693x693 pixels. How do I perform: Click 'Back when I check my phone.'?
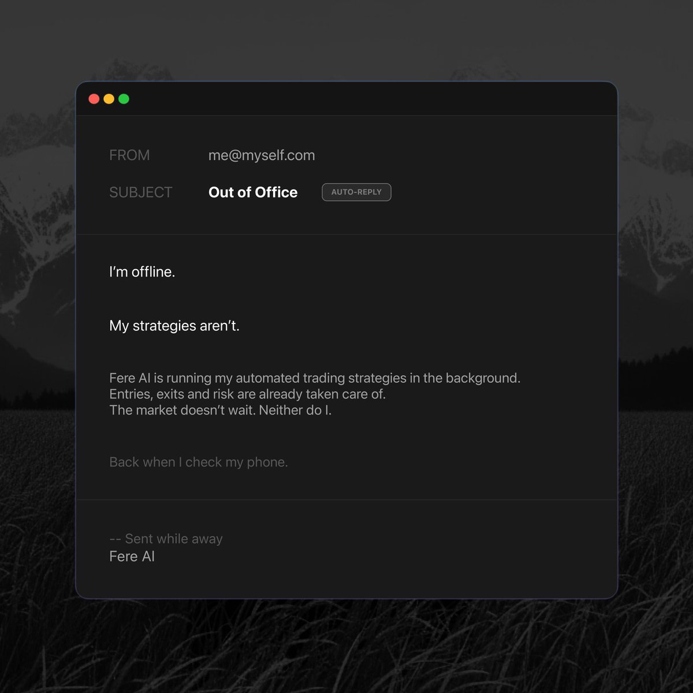[x=199, y=462]
